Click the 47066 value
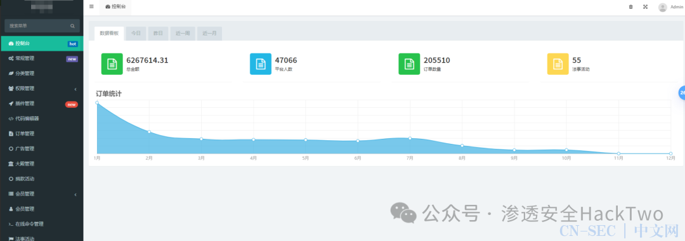The image size is (685, 241). (286, 60)
